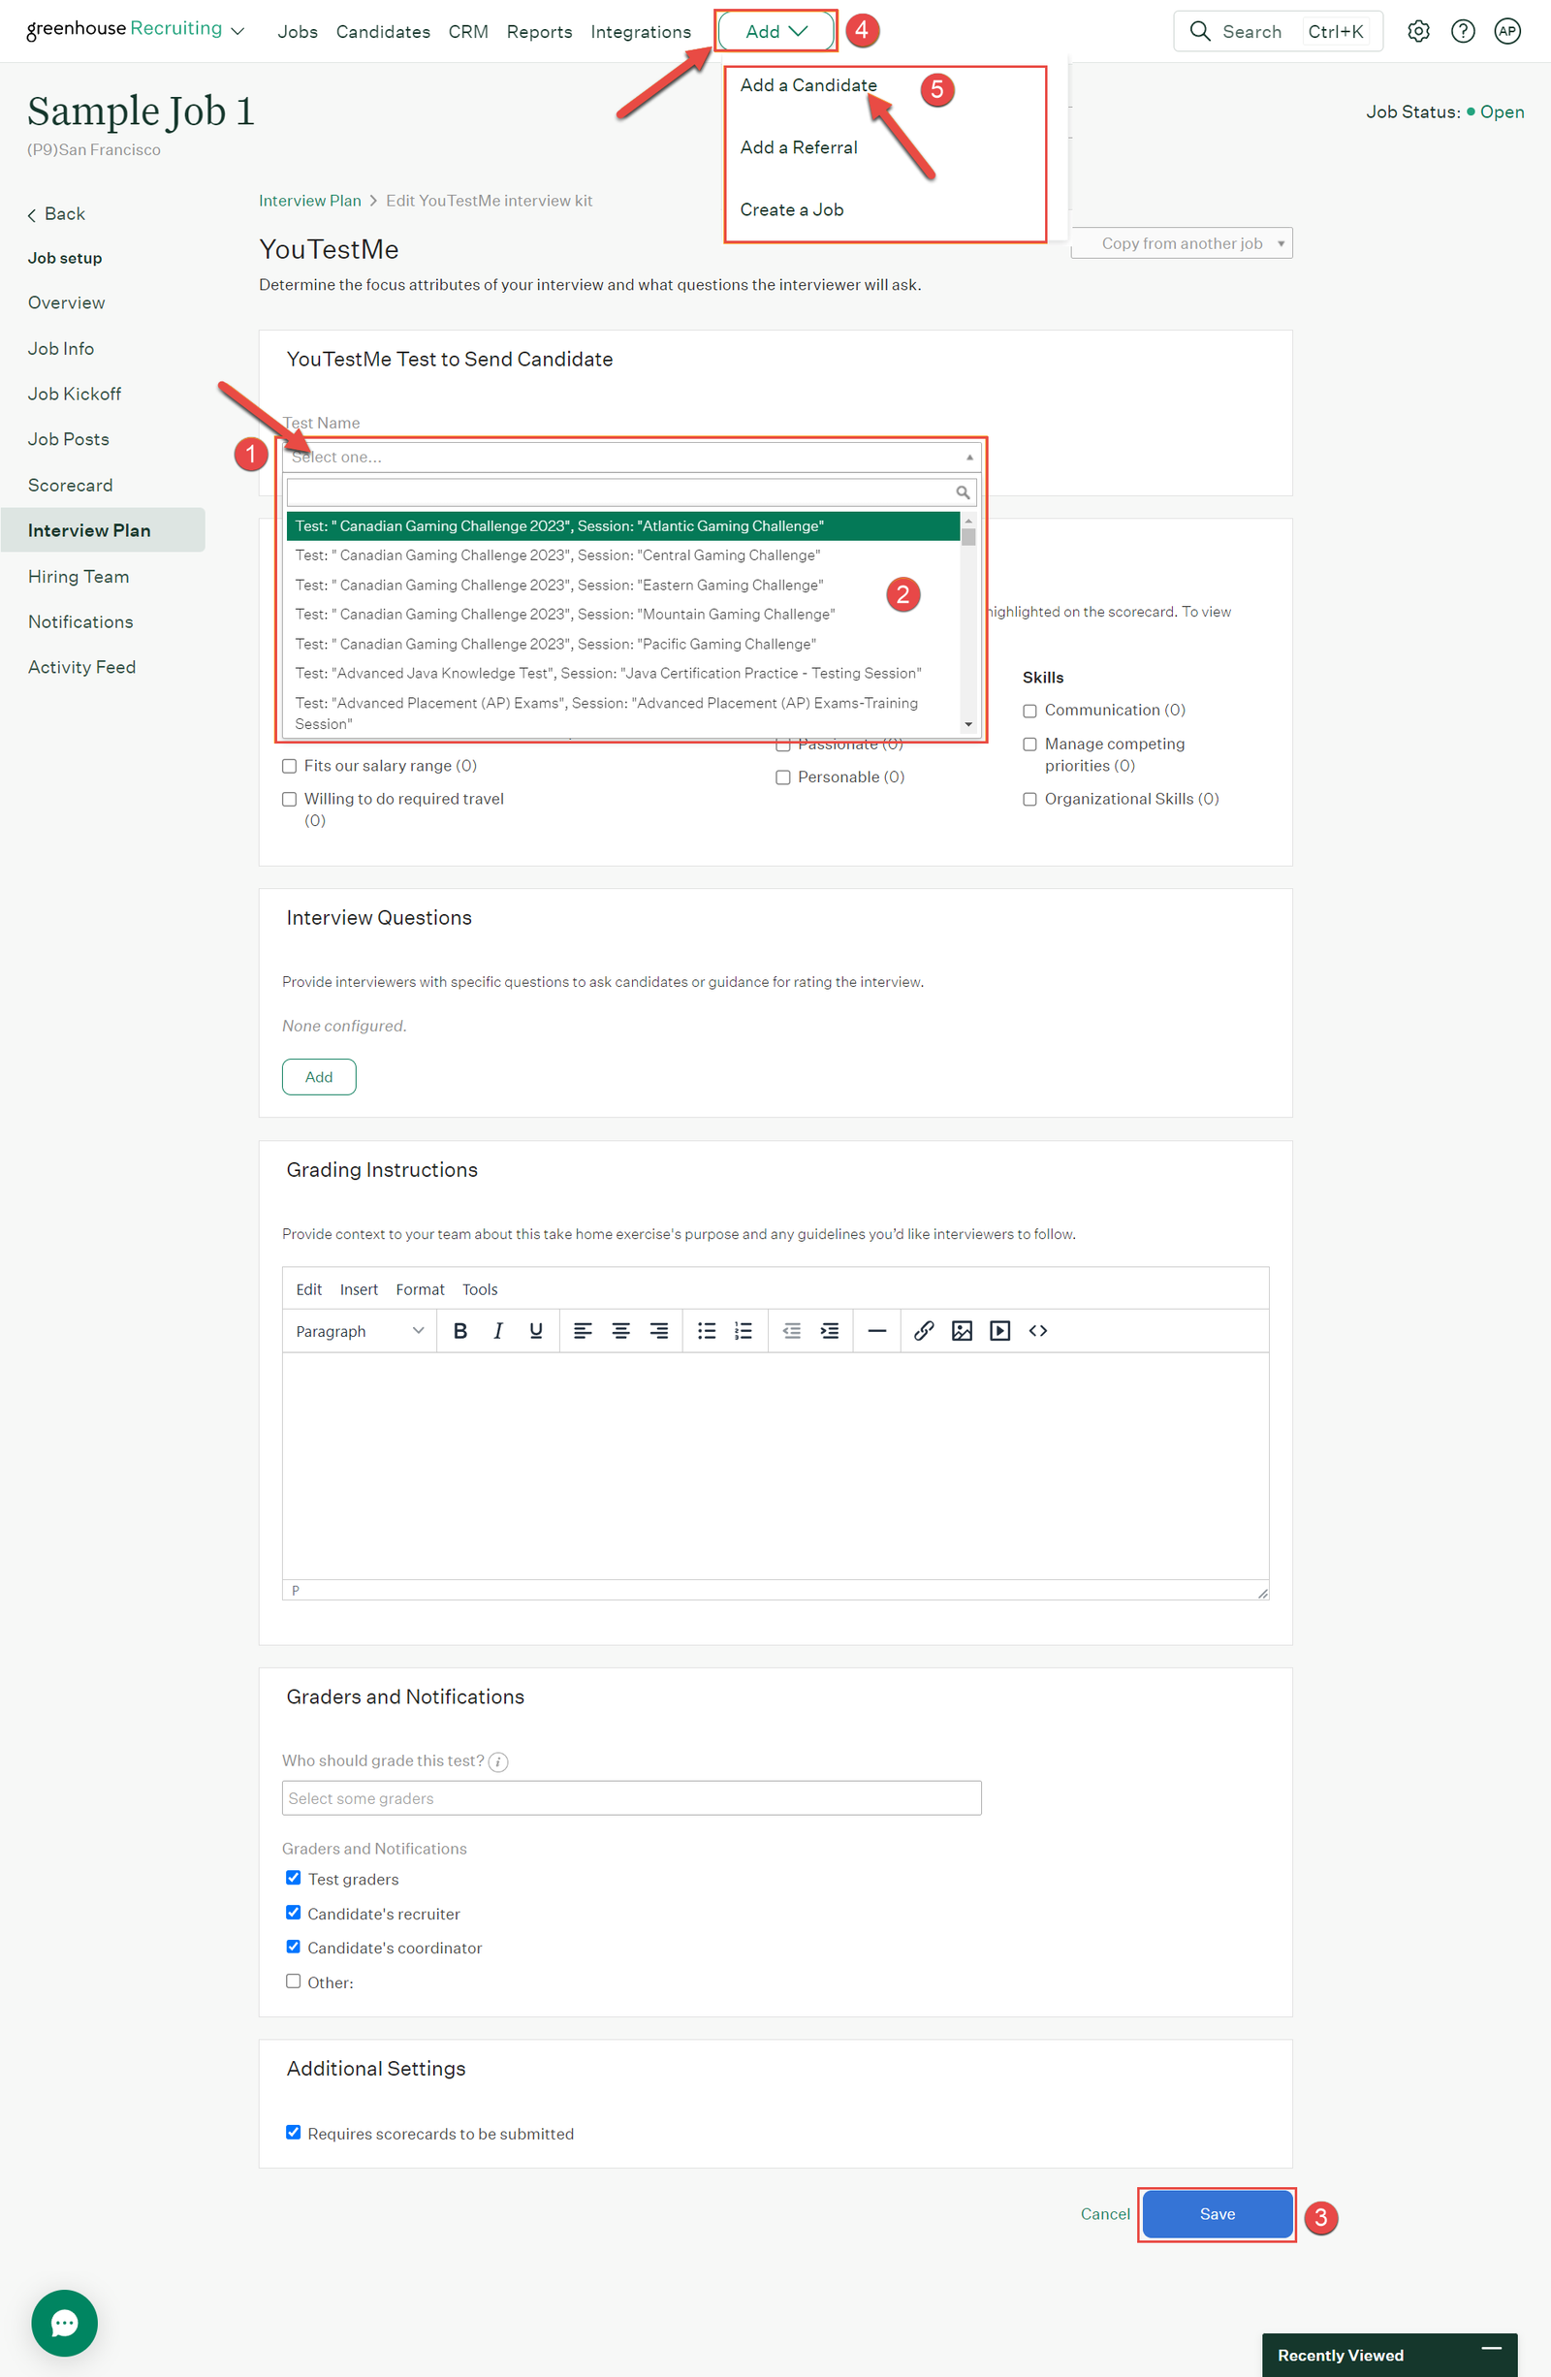Viewport: 1551px width, 2377px height.
Task: Cancel editing the interview kit
Action: click(x=1104, y=2214)
